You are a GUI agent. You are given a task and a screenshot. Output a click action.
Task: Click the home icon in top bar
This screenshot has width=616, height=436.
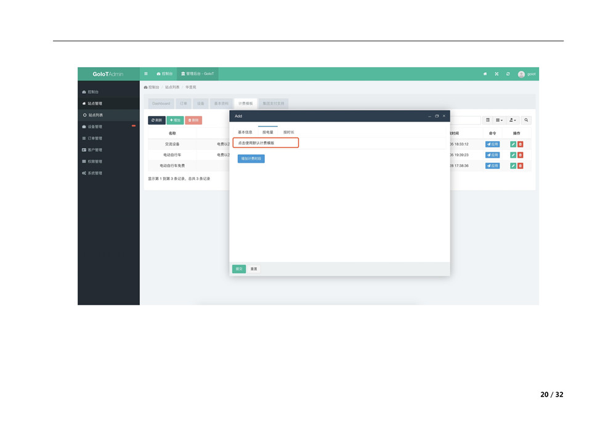point(485,74)
